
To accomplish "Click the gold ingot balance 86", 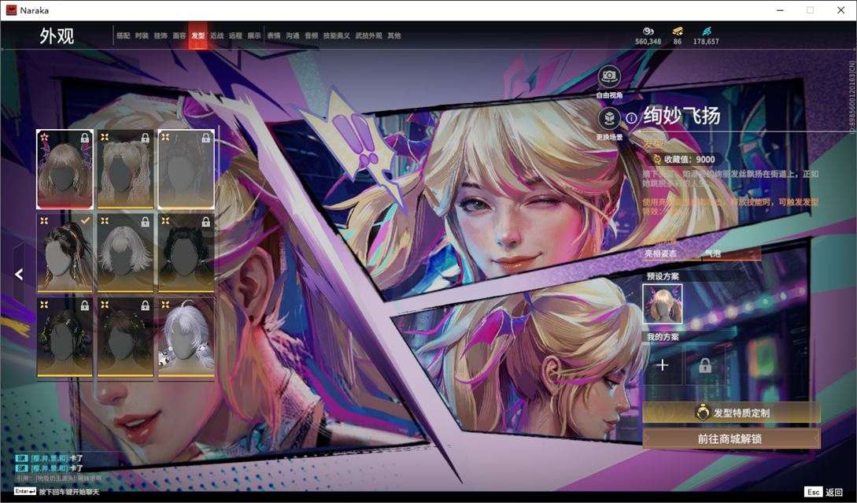I will (678, 42).
